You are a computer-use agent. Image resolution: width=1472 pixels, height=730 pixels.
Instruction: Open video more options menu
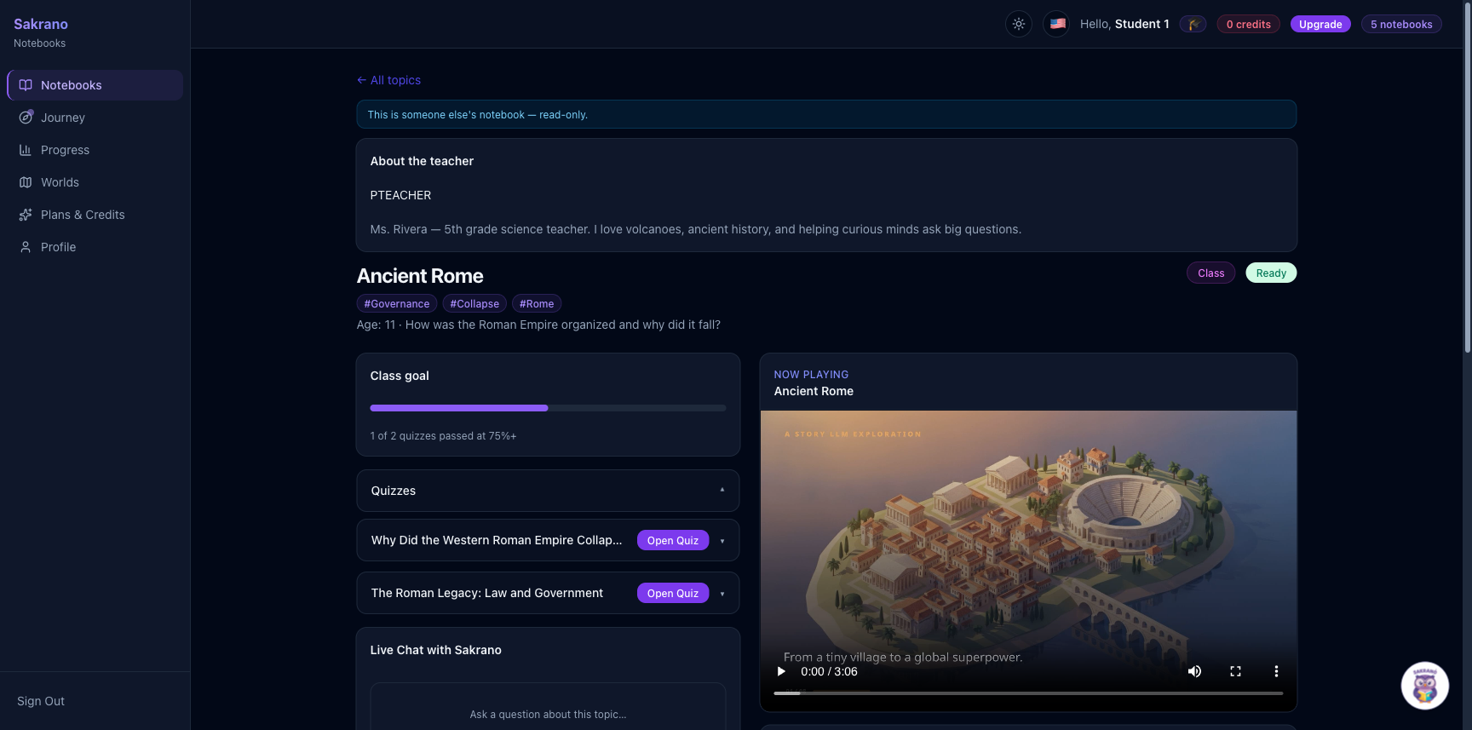tap(1276, 671)
